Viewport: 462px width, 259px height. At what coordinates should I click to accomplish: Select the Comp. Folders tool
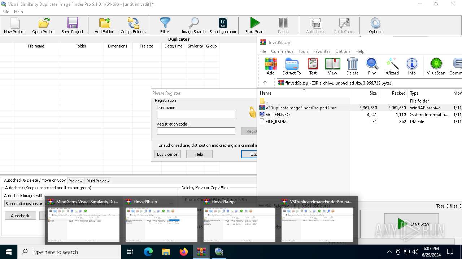pos(133,26)
